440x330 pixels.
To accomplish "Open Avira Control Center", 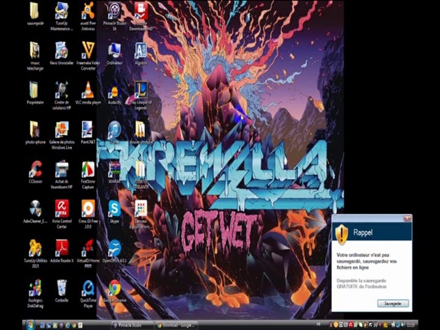I will tap(62, 214).
